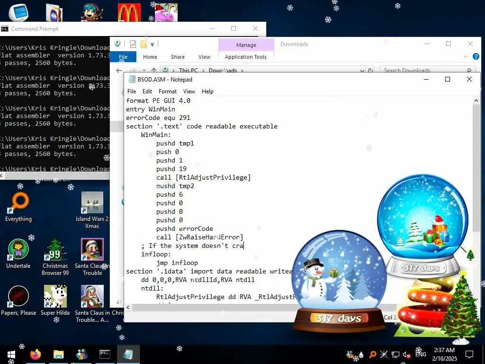Image resolution: width=485 pixels, height=364 pixels.
Task: Open the Explorer File tab
Action: pos(123,57)
